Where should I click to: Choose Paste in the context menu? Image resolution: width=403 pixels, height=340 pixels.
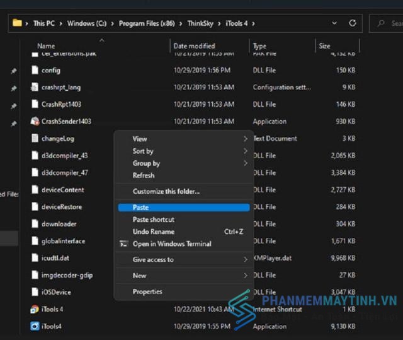pyautogui.click(x=183, y=208)
